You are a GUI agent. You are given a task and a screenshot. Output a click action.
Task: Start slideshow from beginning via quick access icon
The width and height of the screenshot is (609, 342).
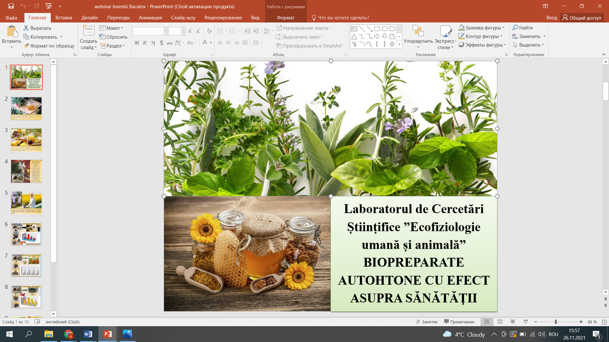tap(49, 6)
